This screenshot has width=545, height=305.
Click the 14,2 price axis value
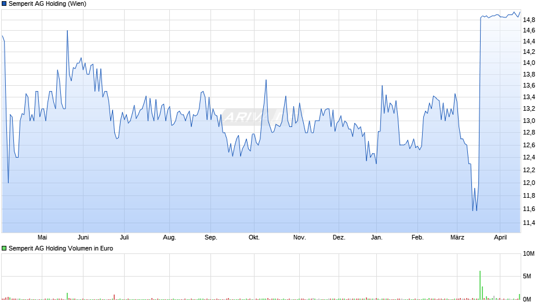pos(529,52)
